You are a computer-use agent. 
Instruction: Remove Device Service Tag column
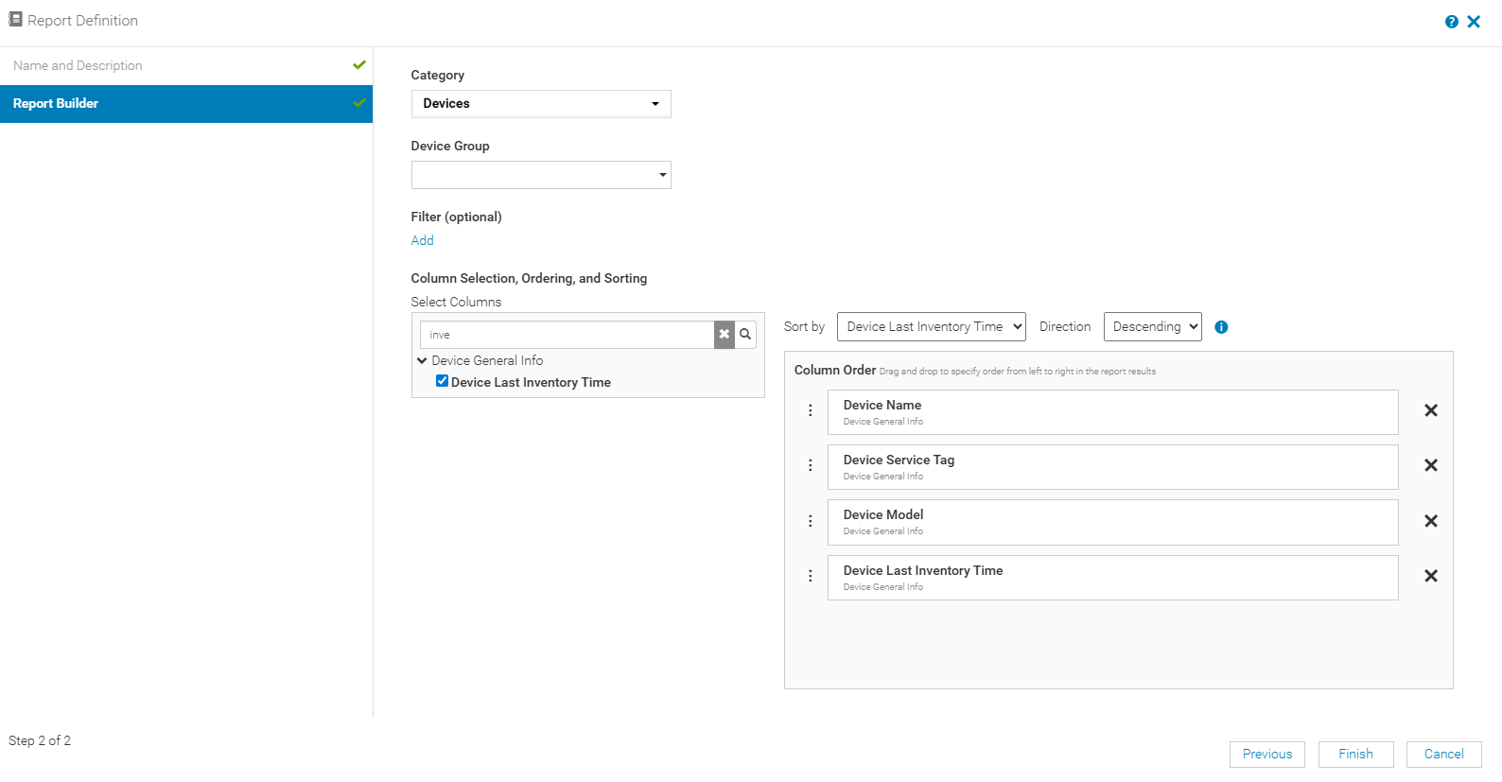pyautogui.click(x=1430, y=465)
